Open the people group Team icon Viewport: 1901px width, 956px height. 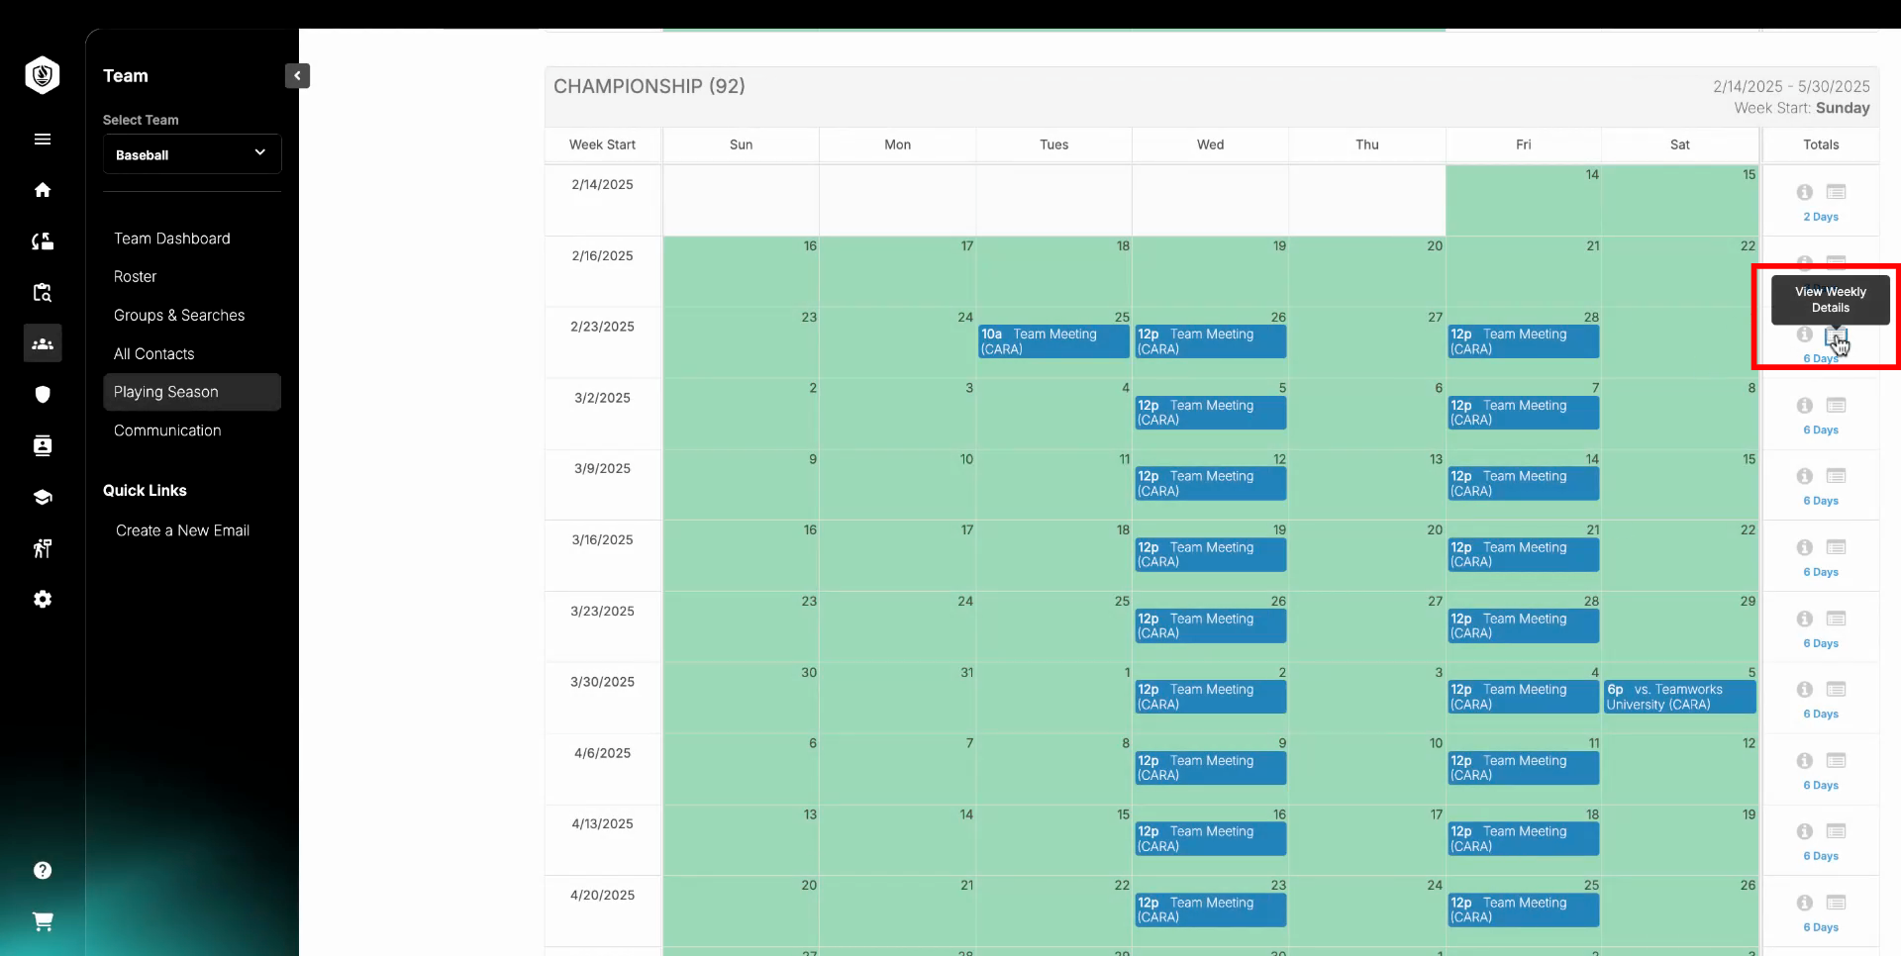point(43,343)
